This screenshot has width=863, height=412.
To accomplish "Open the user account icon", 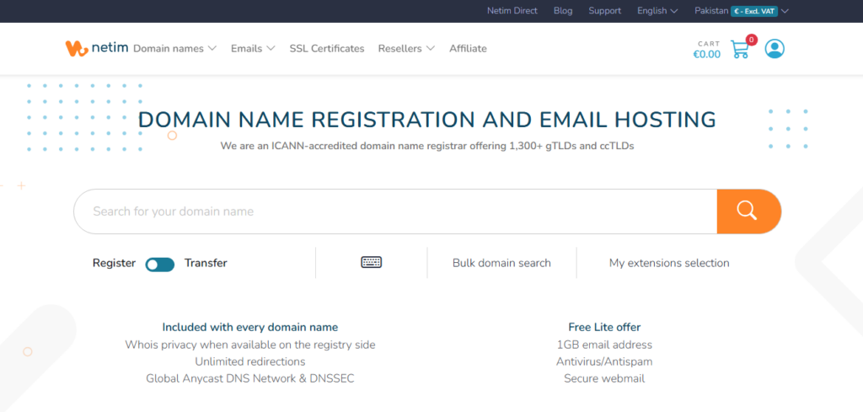I will (x=775, y=49).
